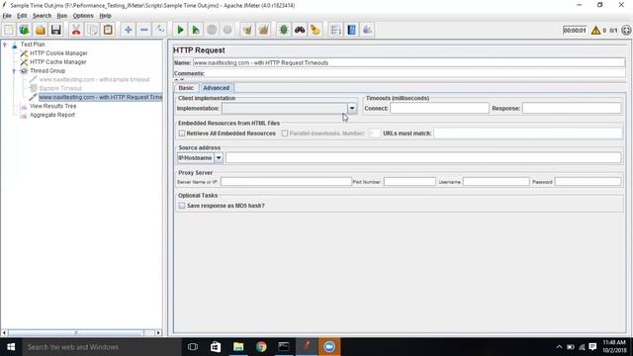Click the Stop test toolbar icon
This screenshot has height=356, width=633.
click(x=212, y=30)
